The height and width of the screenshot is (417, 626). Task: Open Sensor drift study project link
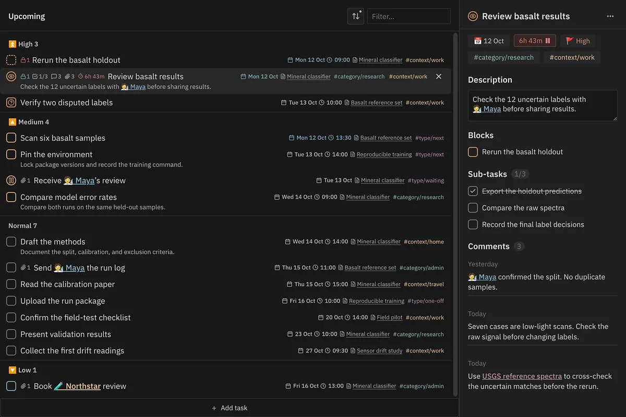[379, 351]
